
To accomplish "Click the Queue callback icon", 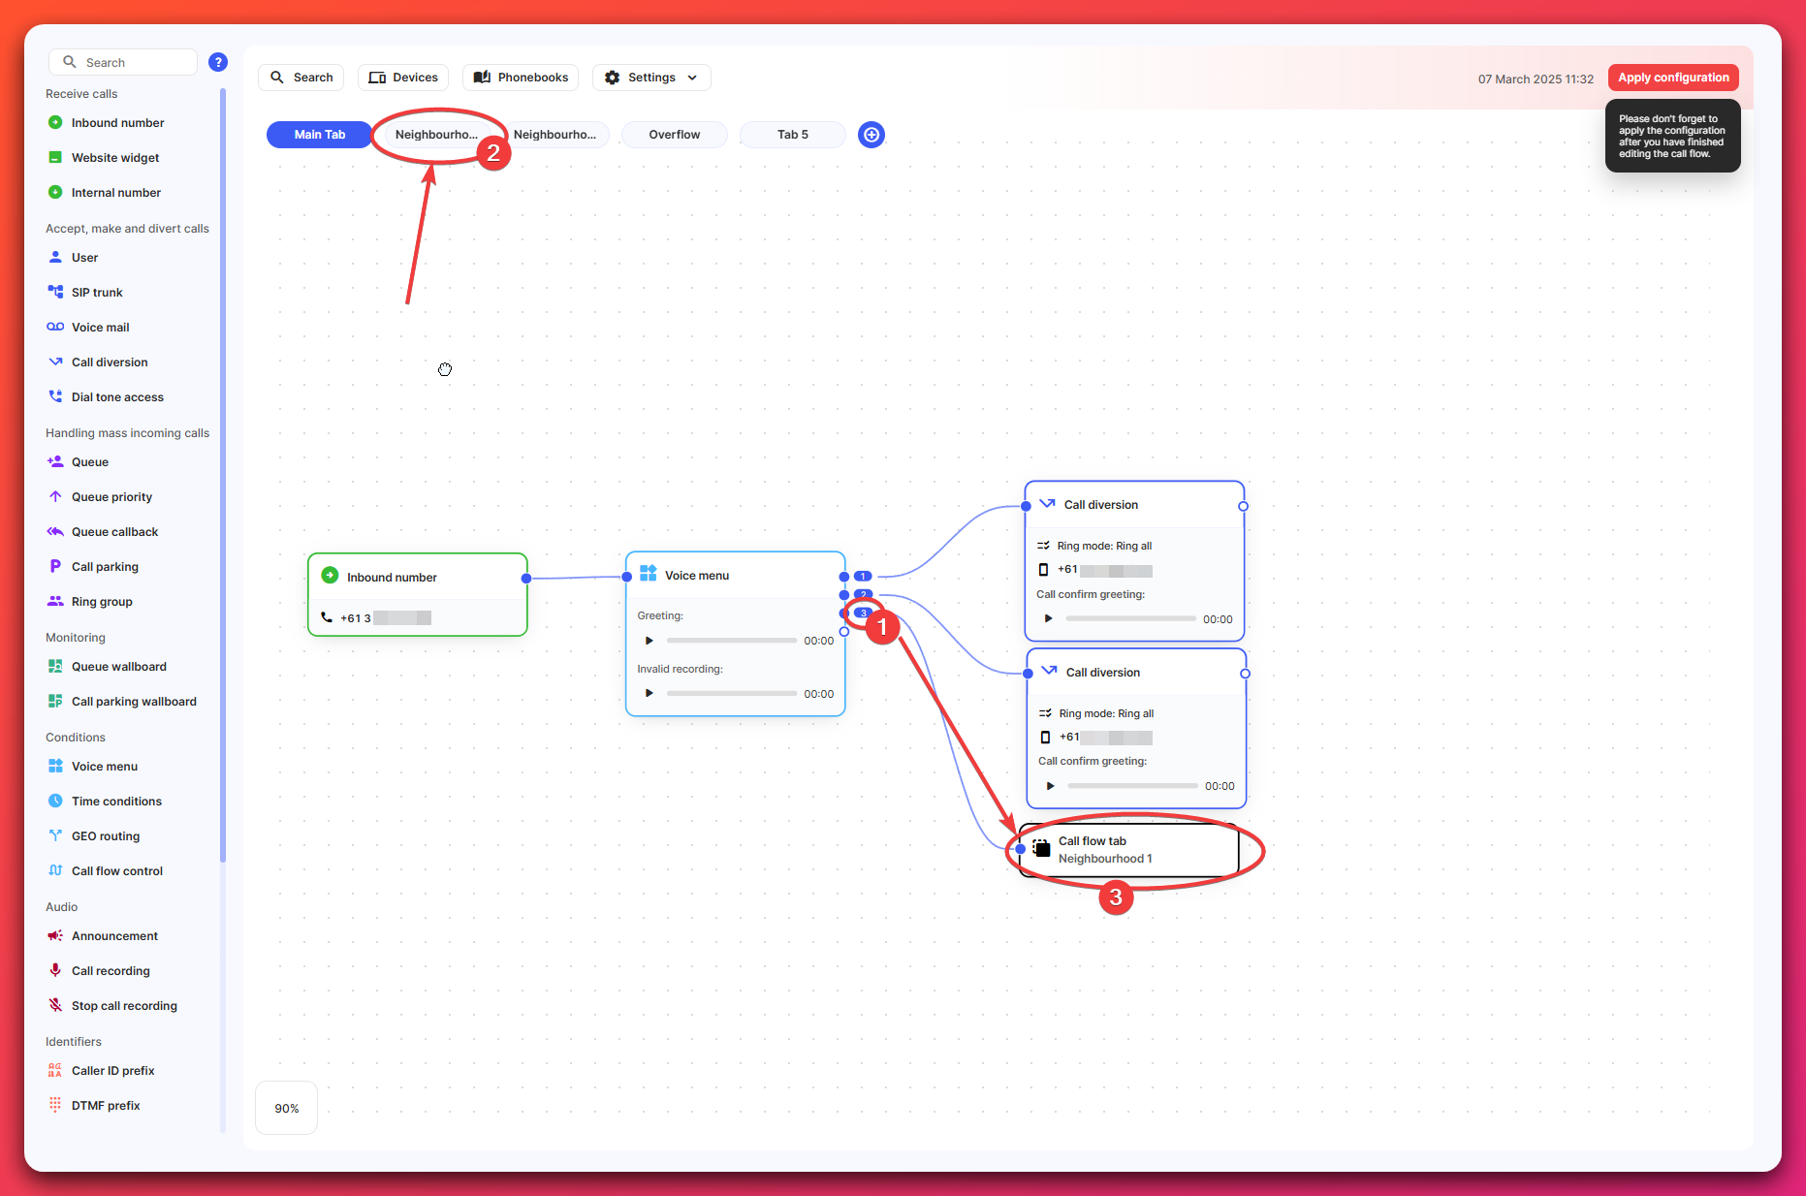I will coord(55,532).
